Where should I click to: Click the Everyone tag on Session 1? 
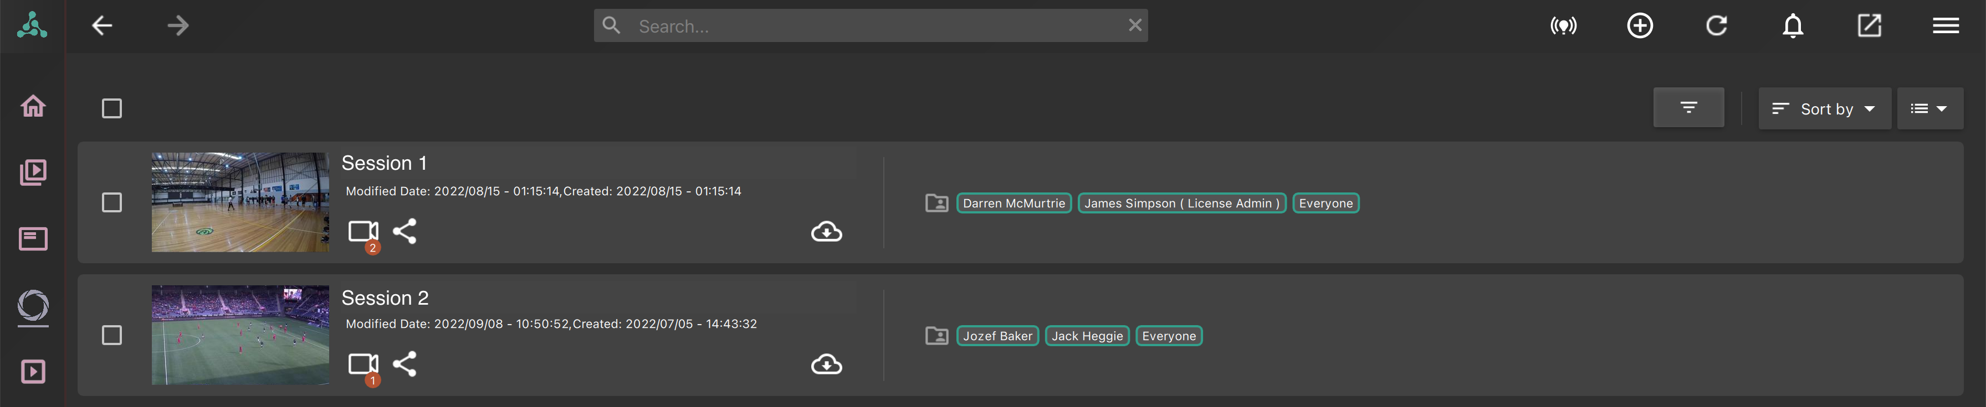1325,203
